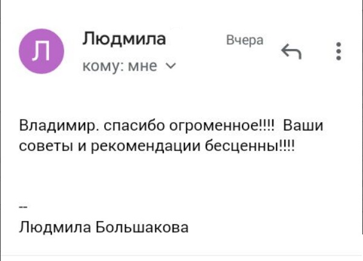Screen dimensions: 363x261
Task: Click empty area below the signature
Action: click(x=181, y=248)
